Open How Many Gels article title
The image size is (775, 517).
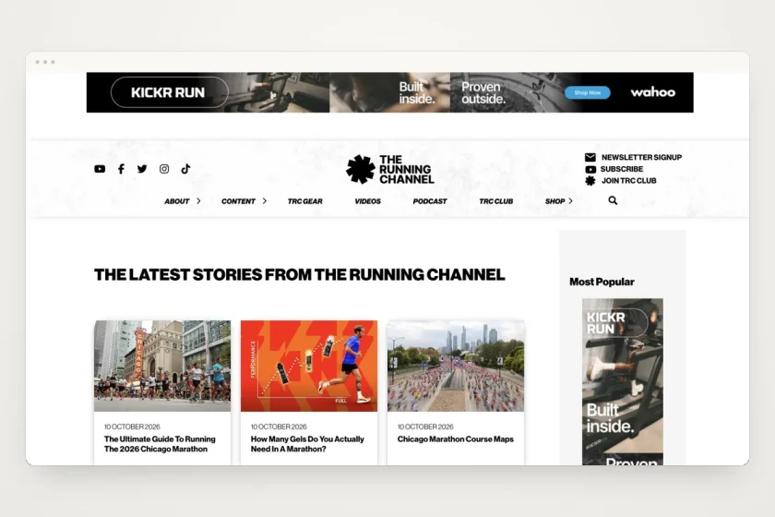[307, 444]
